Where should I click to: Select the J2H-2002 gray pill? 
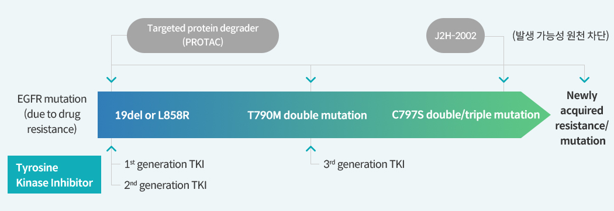pos(456,36)
